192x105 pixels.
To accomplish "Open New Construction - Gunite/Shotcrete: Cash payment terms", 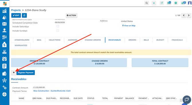I will 52,91.
